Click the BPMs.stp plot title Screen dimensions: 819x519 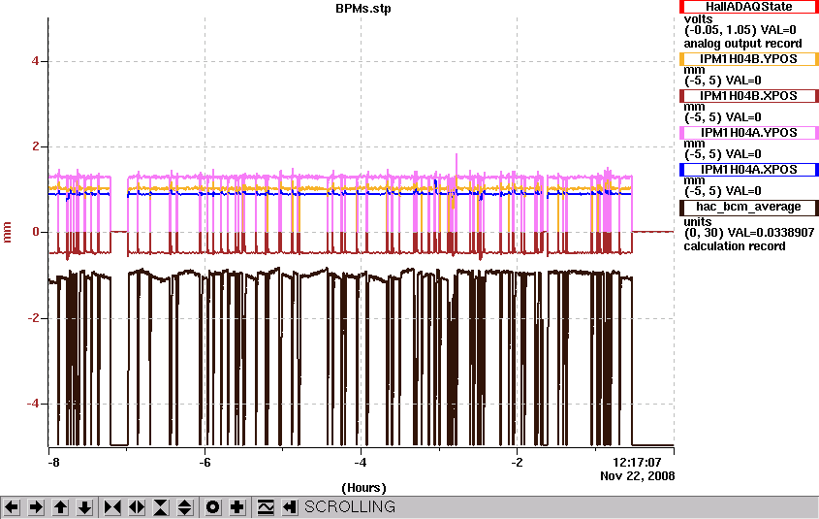[363, 9]
